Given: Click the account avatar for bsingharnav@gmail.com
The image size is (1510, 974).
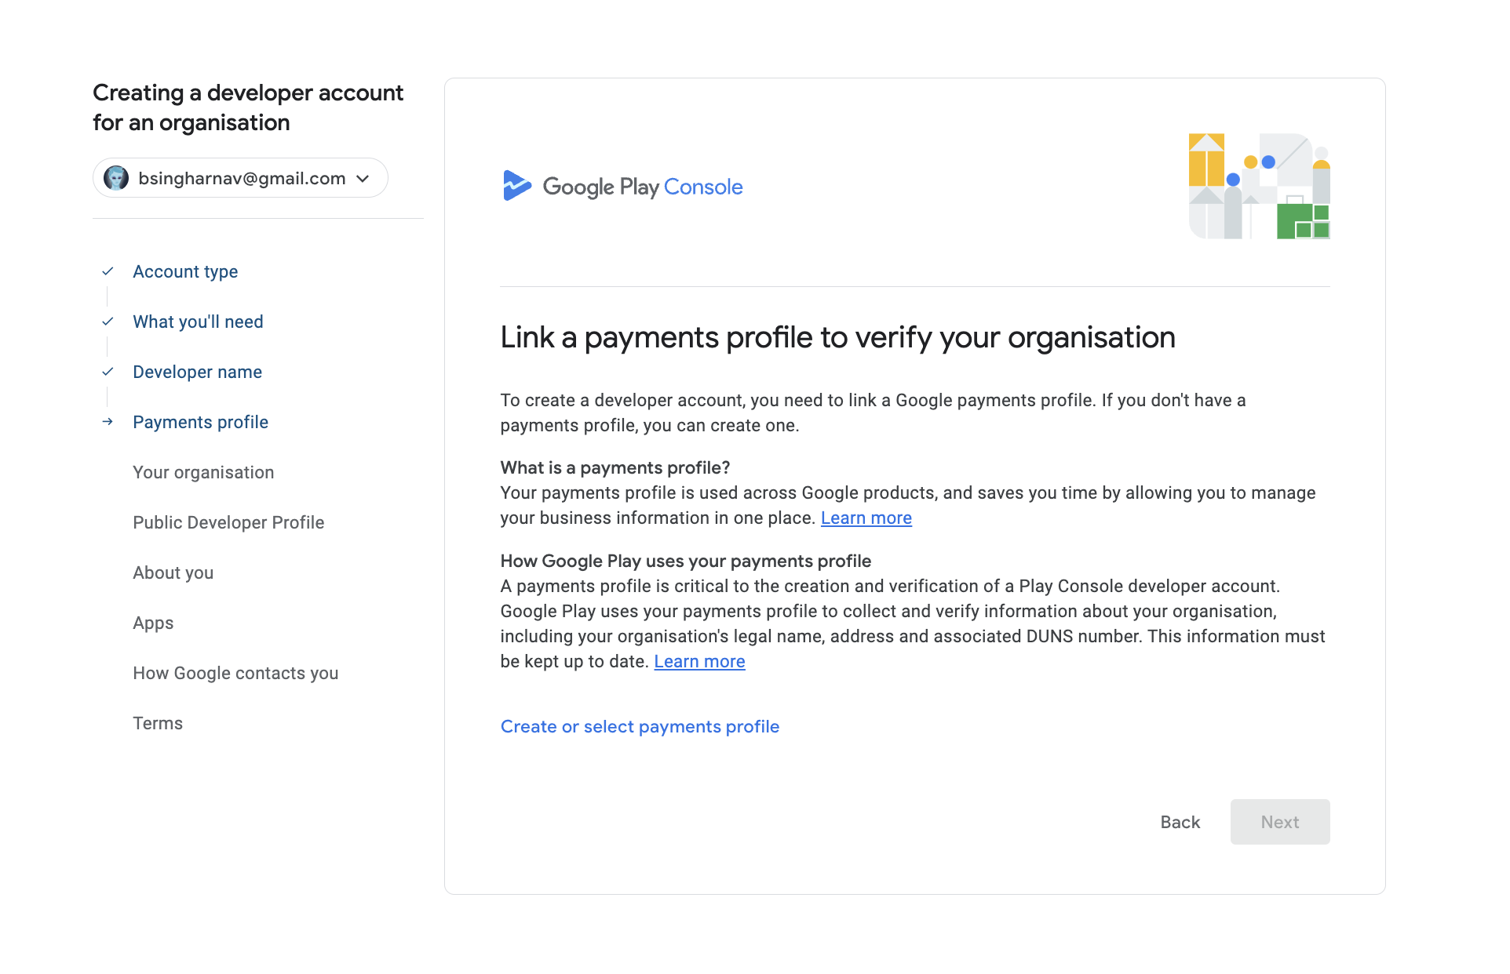Looking at the screenshot, I should pos(116,178).
